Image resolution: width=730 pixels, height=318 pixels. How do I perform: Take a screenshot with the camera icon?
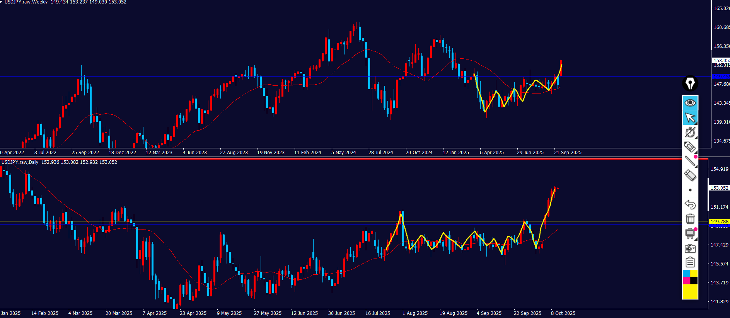tap(690, 248)
